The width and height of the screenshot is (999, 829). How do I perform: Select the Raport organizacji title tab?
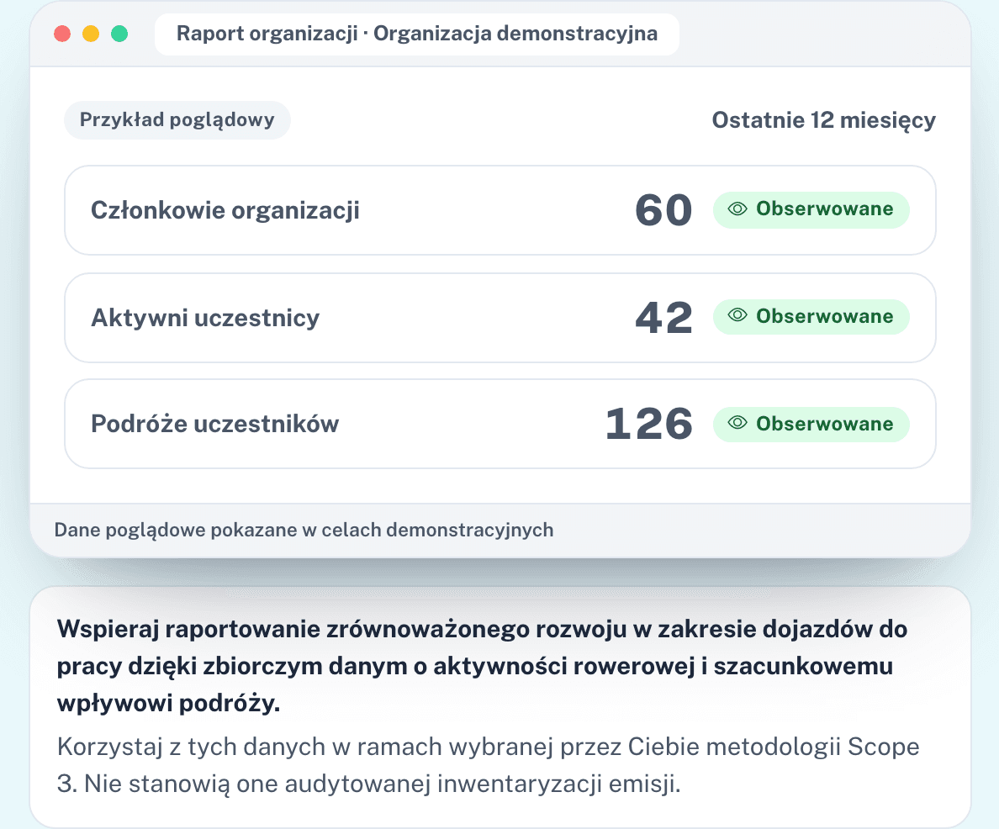click(417, 34)
